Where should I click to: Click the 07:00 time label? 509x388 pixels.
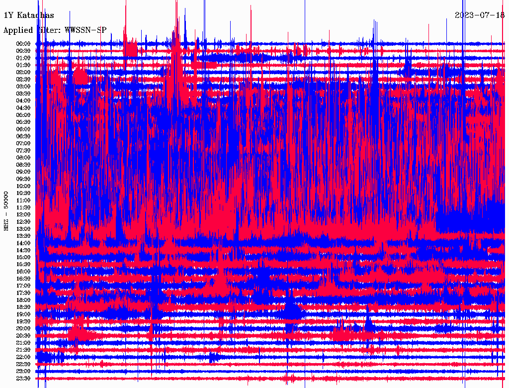click(23, 144)
